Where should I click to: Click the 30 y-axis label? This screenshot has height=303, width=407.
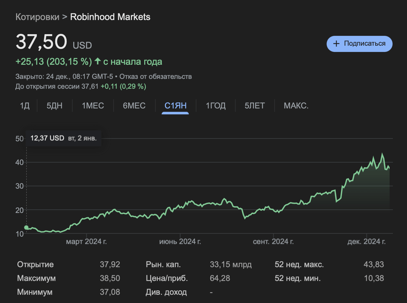click(x=20, y=186)
